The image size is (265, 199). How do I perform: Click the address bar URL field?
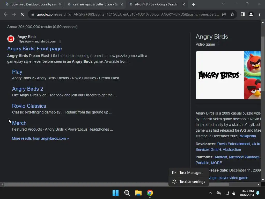pyautogui.click(x=128, y=15)
